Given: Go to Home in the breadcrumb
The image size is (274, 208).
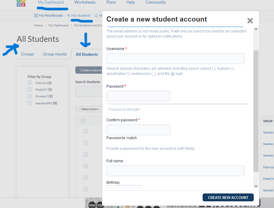Looking at the screenshot, I should coord(38,25).
